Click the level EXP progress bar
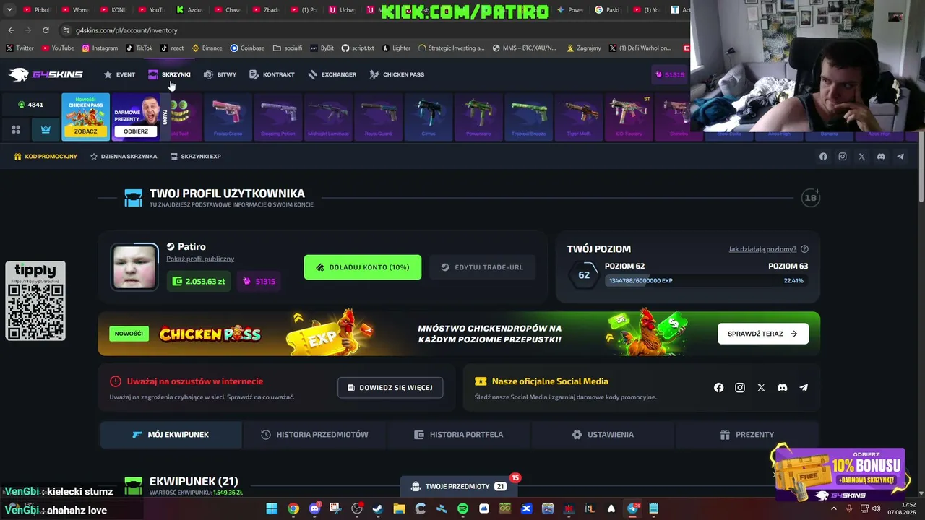The height and width of the screenshot is (520, 925). [706, 280]
